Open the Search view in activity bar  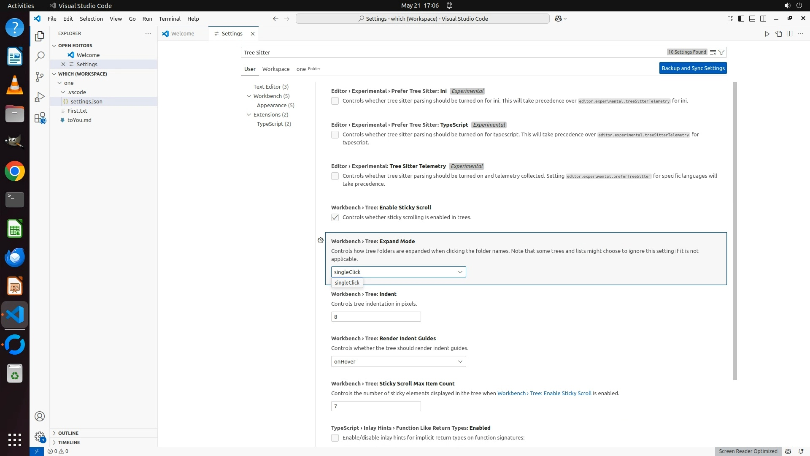[x=40, y=56]
